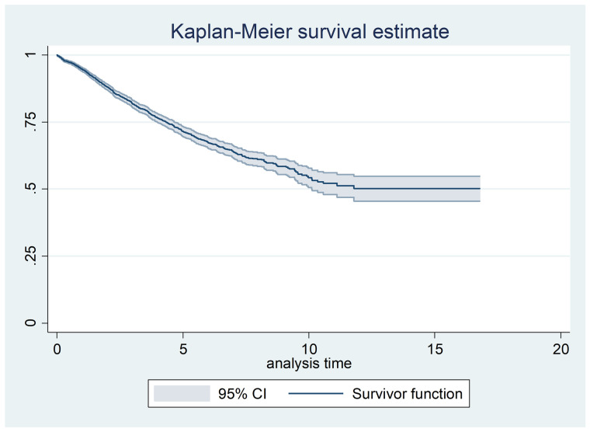This screenshot has height=432, width=590.
Task: Click y-axis tick label 0
Action: click(30, 322)
